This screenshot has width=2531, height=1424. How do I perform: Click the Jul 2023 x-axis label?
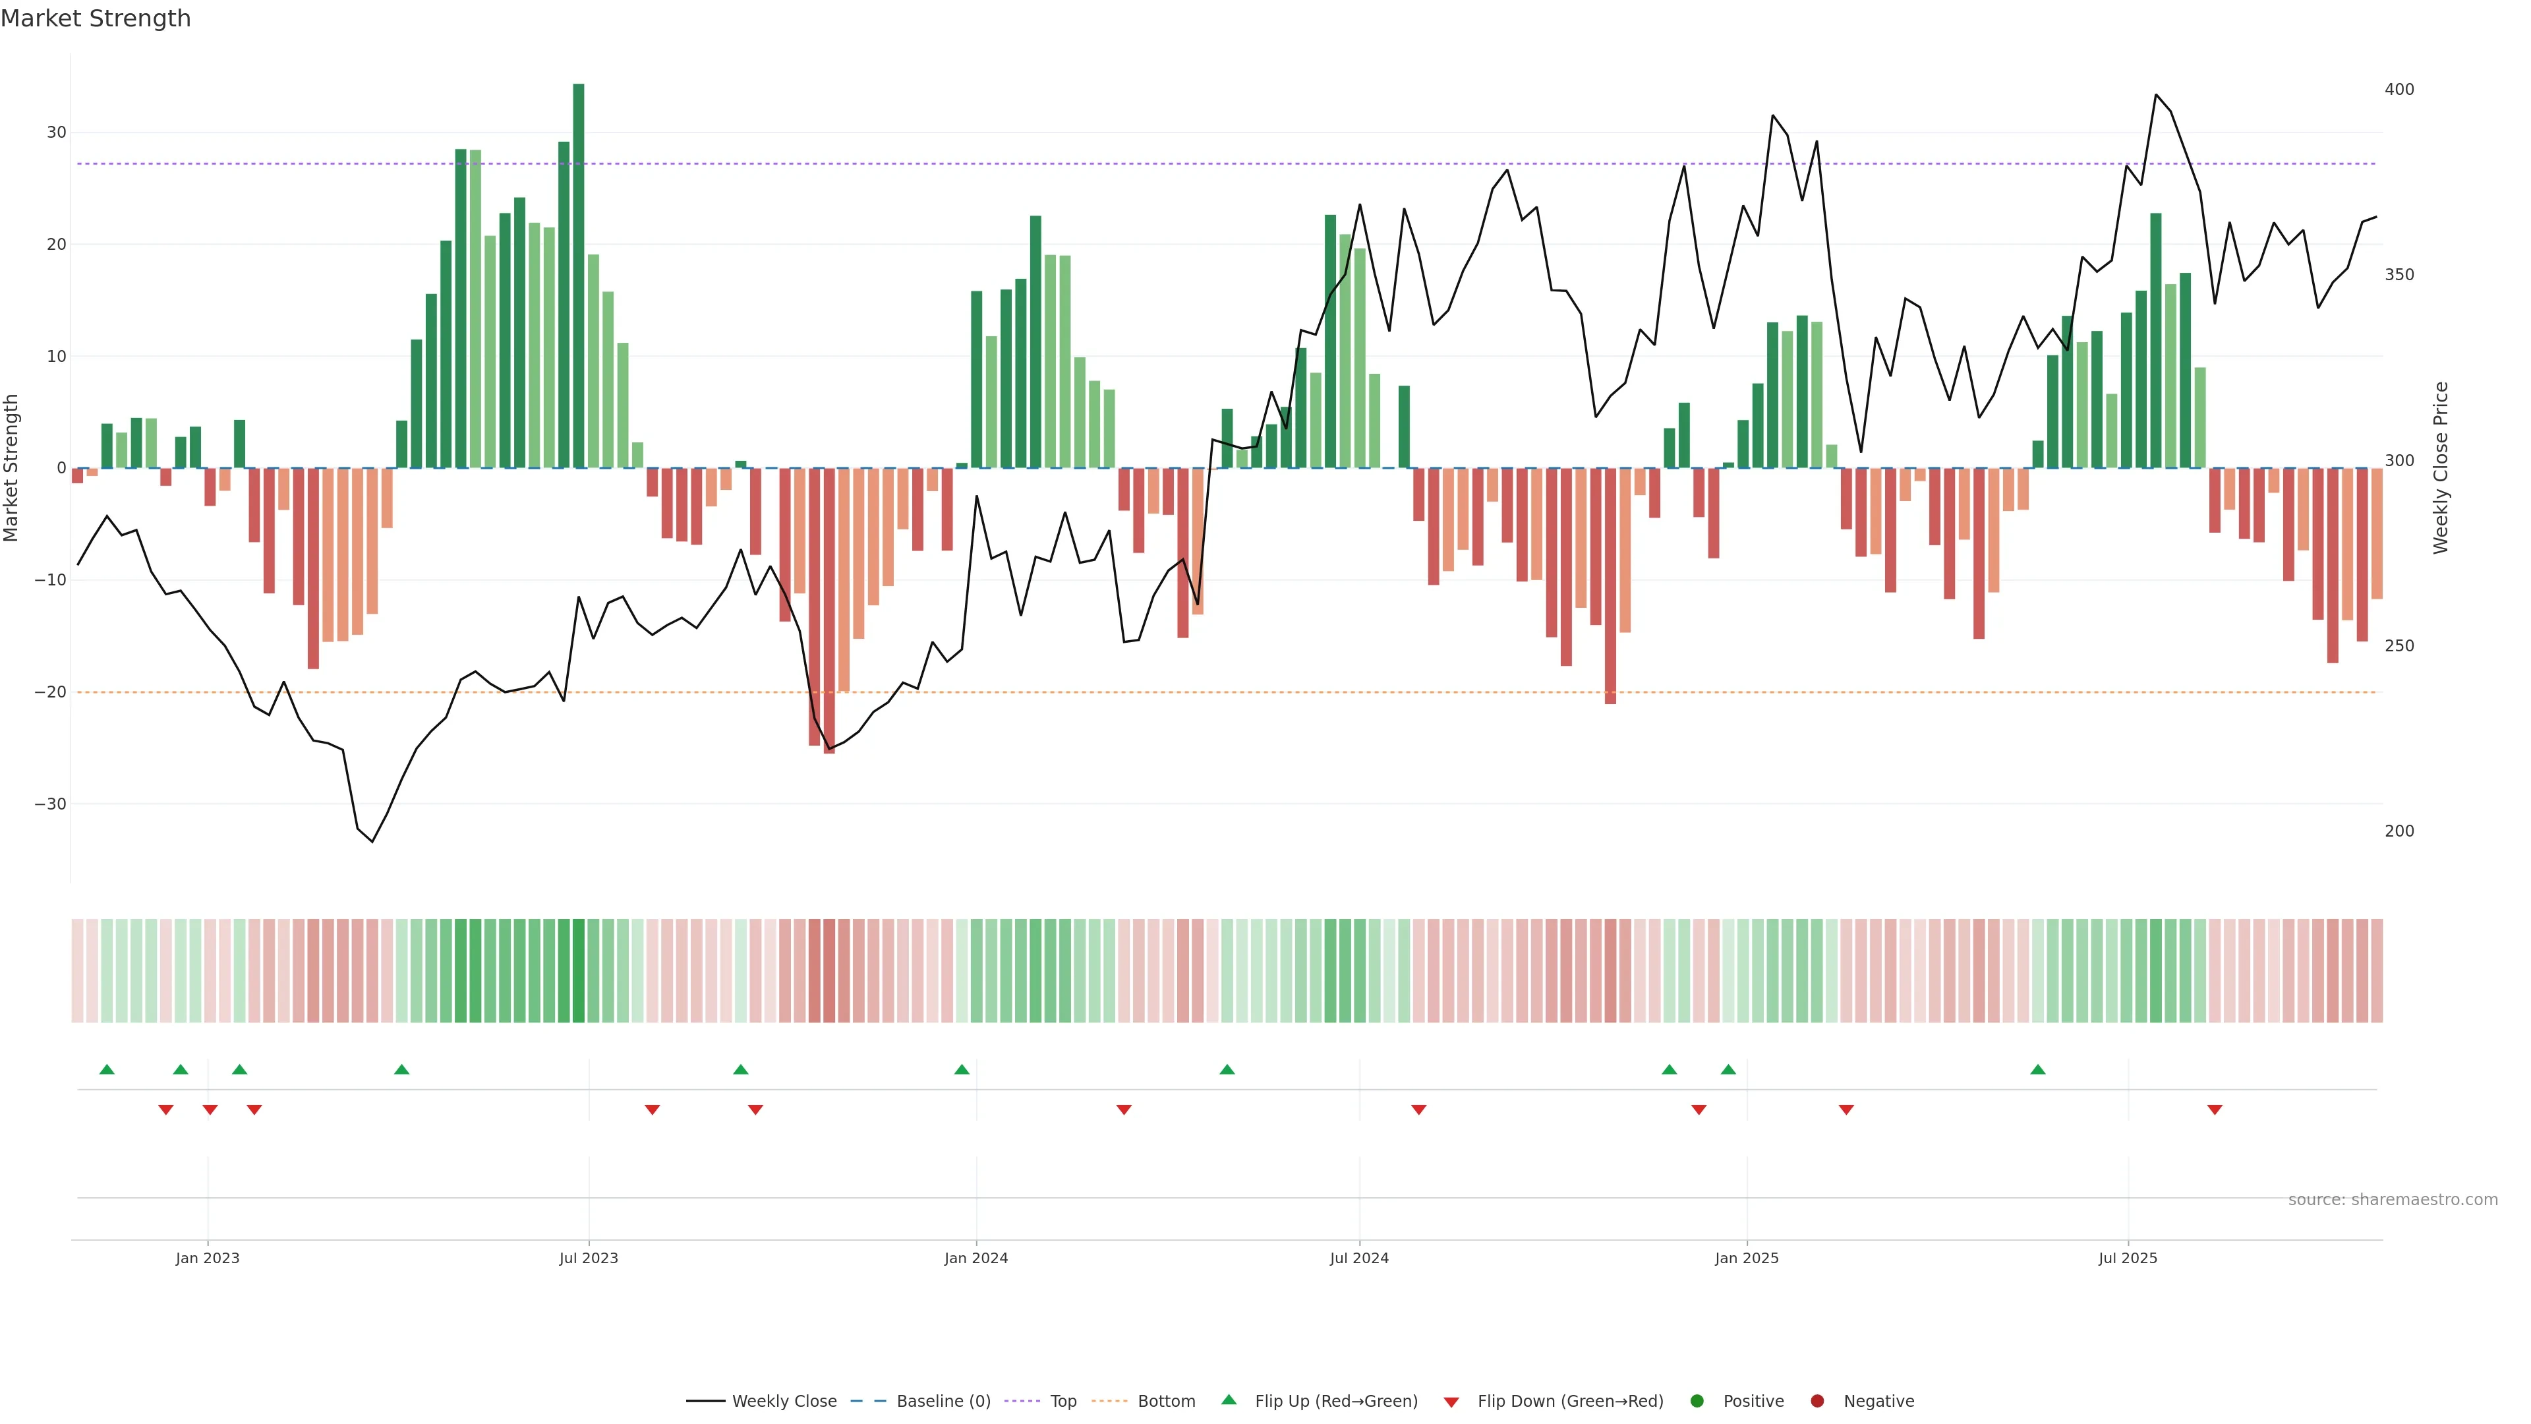589,1258
